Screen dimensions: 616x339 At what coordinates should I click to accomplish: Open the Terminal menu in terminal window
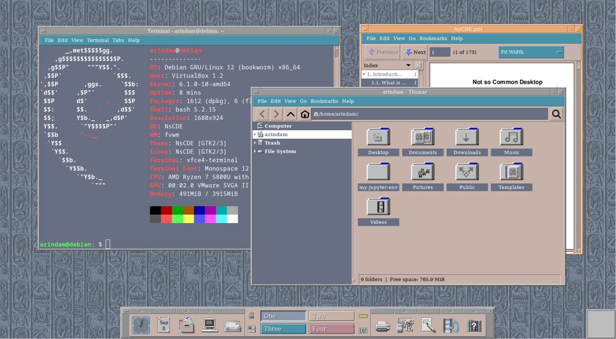[x=98, y=40]
